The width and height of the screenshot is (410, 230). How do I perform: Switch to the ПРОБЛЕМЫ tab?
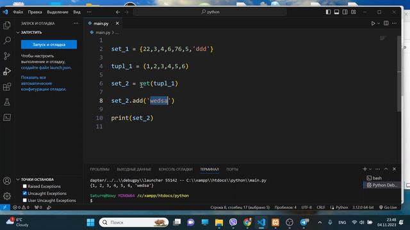[x=100, y=169]
